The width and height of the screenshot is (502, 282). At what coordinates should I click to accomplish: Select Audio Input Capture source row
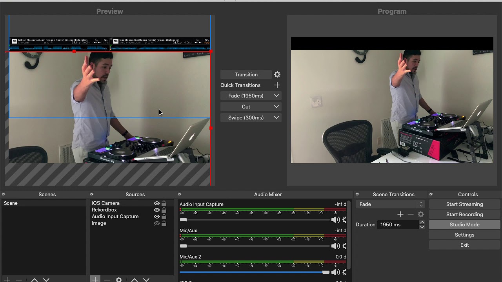coord(131,217)
